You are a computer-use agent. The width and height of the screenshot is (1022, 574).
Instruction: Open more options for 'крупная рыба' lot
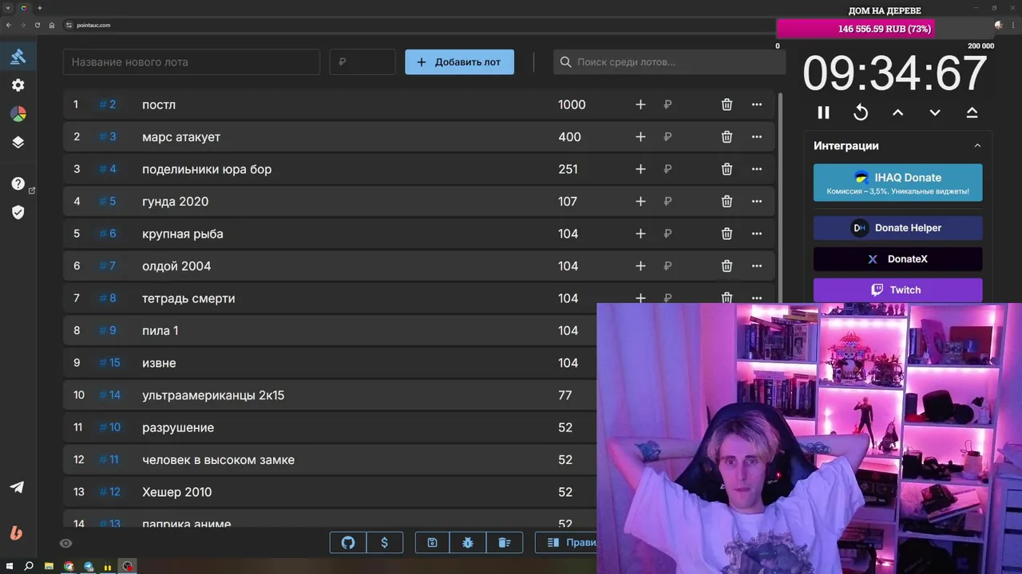click(757, 234)
